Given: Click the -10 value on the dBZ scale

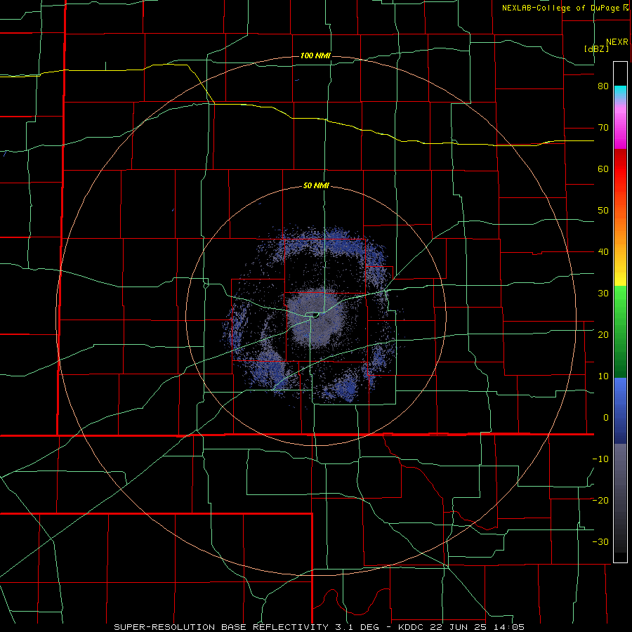Looking at the screenshot, I should point(600,459).
